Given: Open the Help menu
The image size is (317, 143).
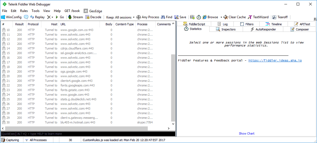Looking at the screenshot, I should click(57, 11).
